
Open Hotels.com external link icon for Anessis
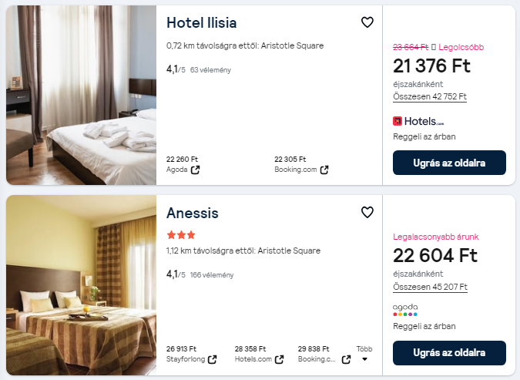[280, 359]
